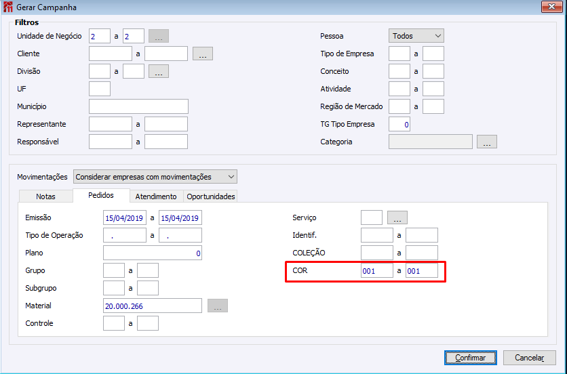
Task: Click the first COLEÇÃO field
Action: coord(377,253)
